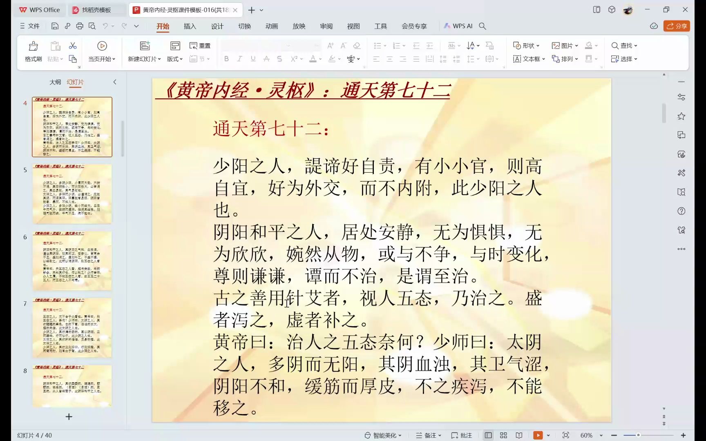Click the cloud sync icon near Share
Screen dimensions: 706x441
click(x=654, y=26)
